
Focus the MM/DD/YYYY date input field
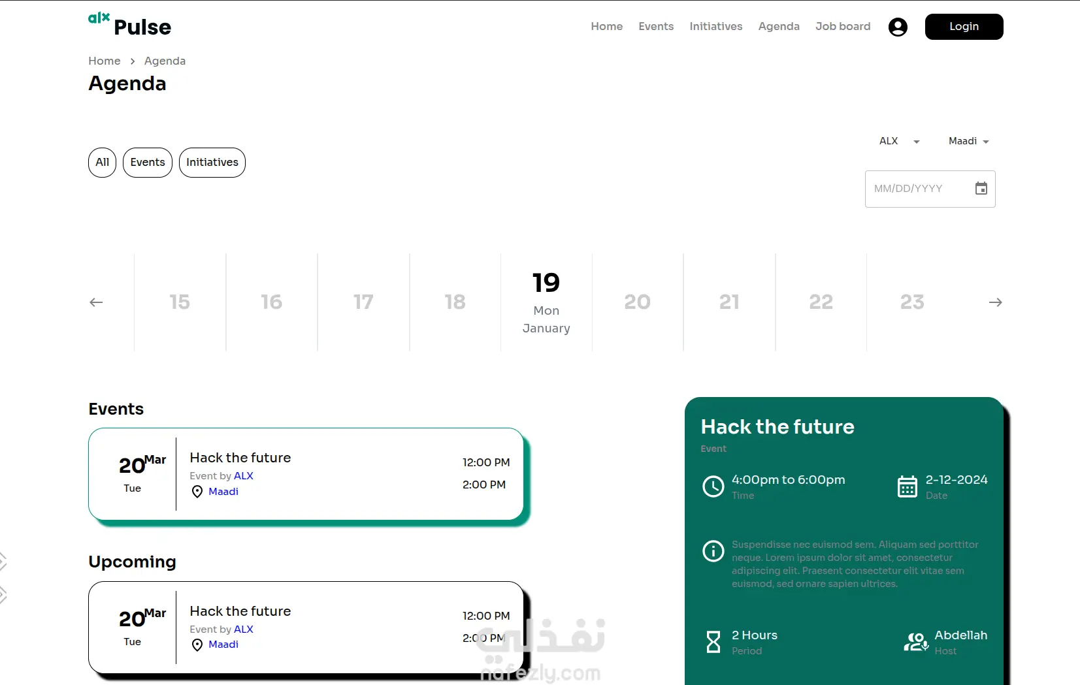point(930,189)
